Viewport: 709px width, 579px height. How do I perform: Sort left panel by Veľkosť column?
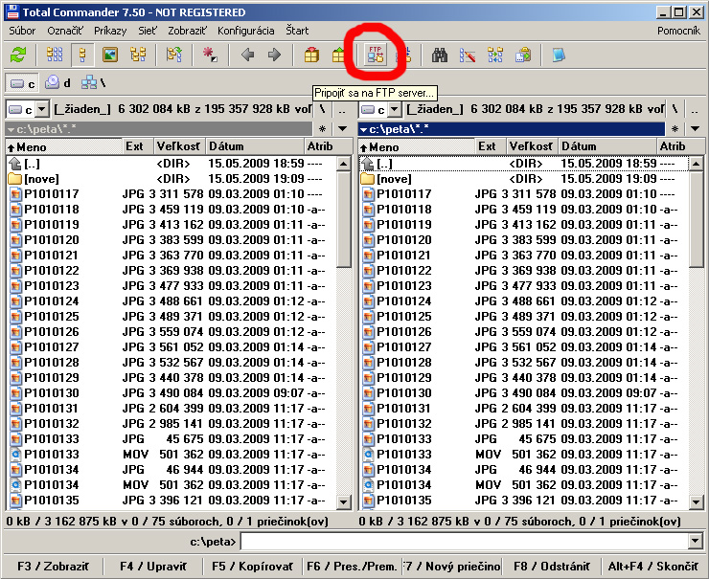tap(179, 146)
